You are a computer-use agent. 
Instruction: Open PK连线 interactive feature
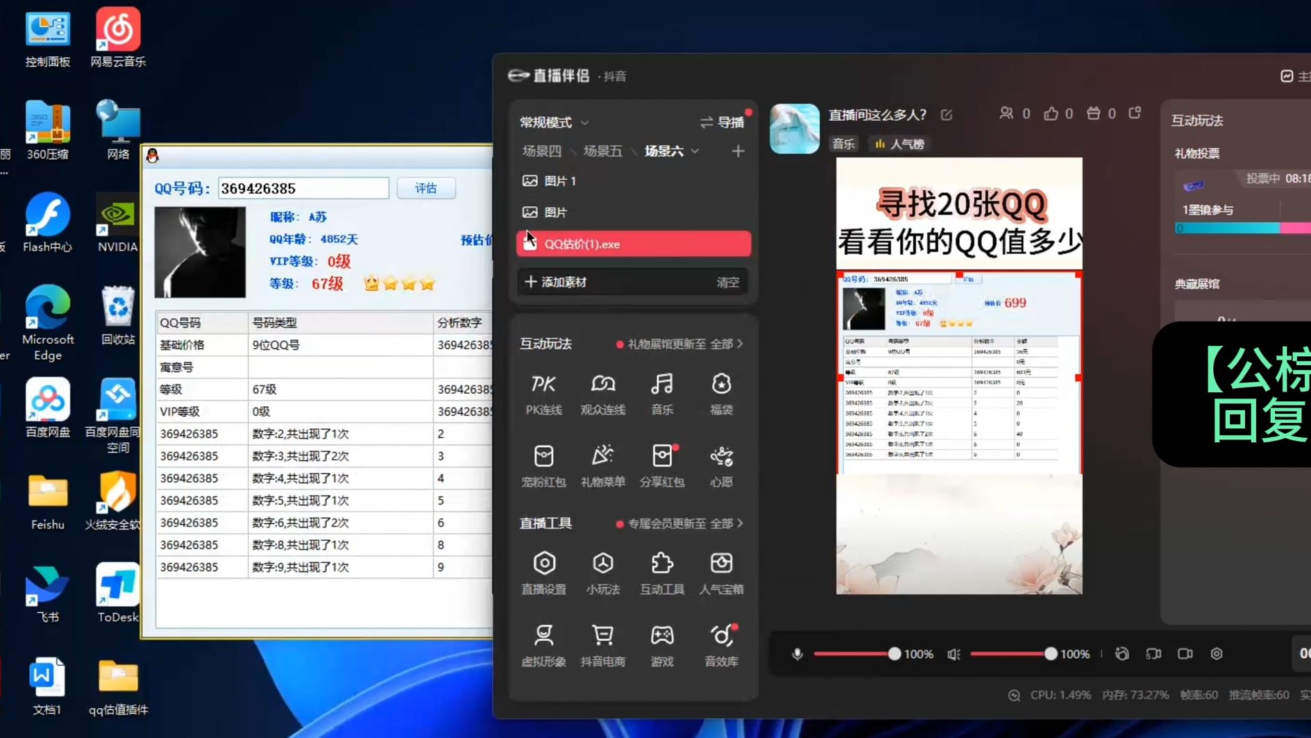point(543,394)
